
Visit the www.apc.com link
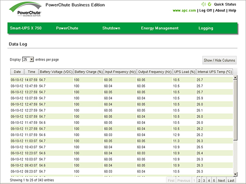(x=184, y=10)
